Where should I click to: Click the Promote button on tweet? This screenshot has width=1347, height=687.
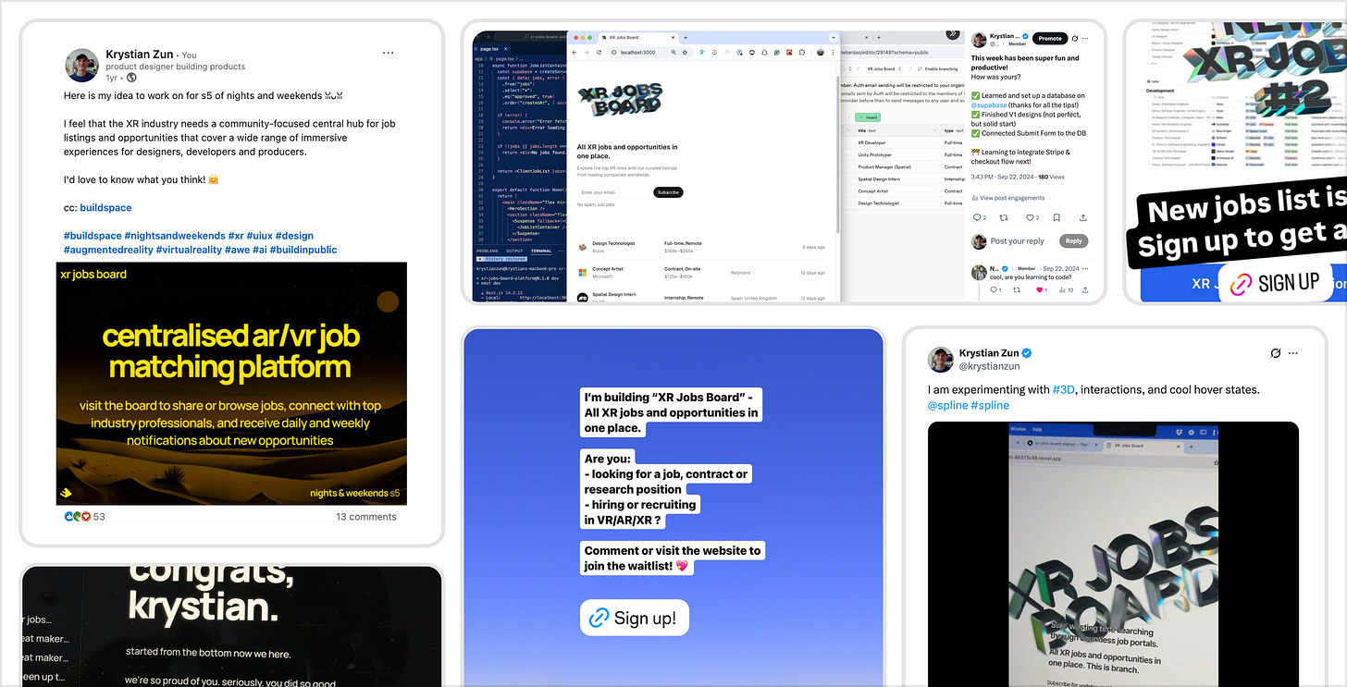(1049, 38)
